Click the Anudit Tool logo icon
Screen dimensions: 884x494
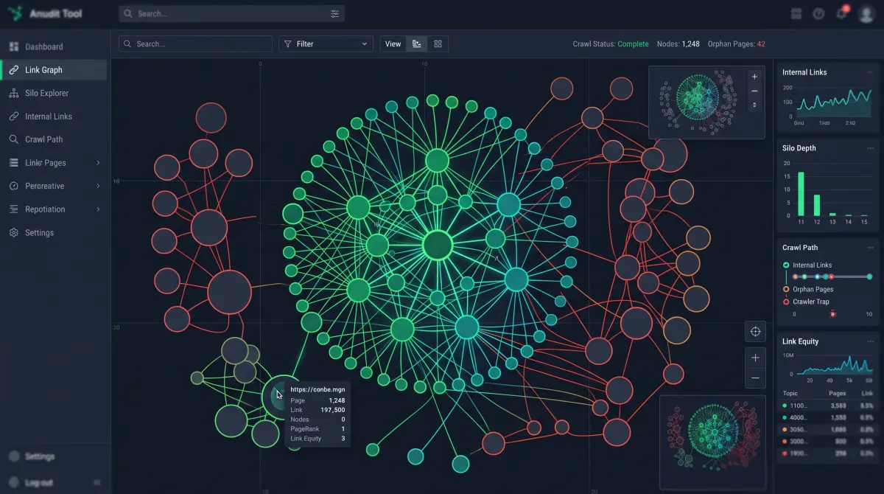tap(15, 13)
